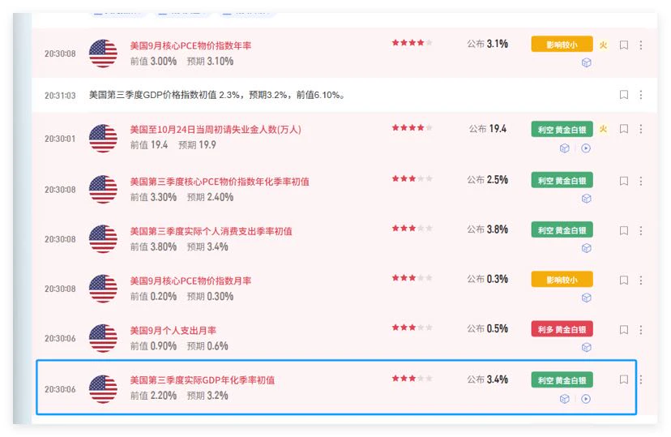Click the cube icon under 核心PCE物价指数年率 badge

(x=586, y=63)
